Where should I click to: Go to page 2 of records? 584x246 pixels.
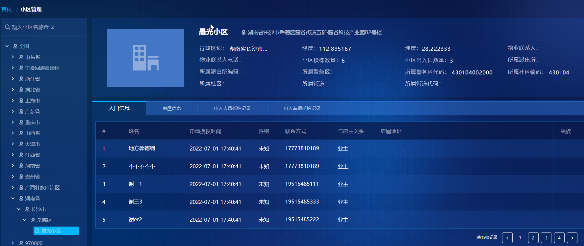(533, 238)
